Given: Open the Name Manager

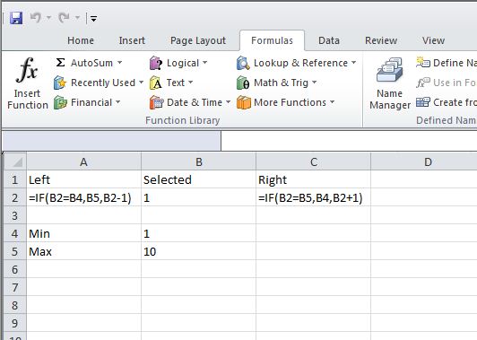Looking at the screenshot, I should click(x=390, y=83).
